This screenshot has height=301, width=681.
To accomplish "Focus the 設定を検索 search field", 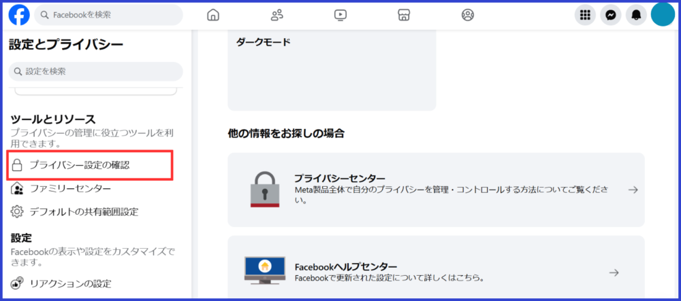I will (96, 71).
